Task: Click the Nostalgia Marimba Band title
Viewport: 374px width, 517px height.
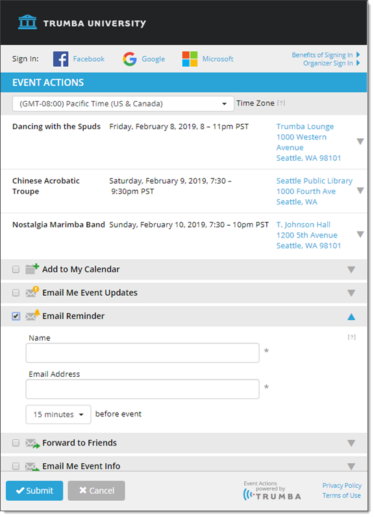Action: 58,224
